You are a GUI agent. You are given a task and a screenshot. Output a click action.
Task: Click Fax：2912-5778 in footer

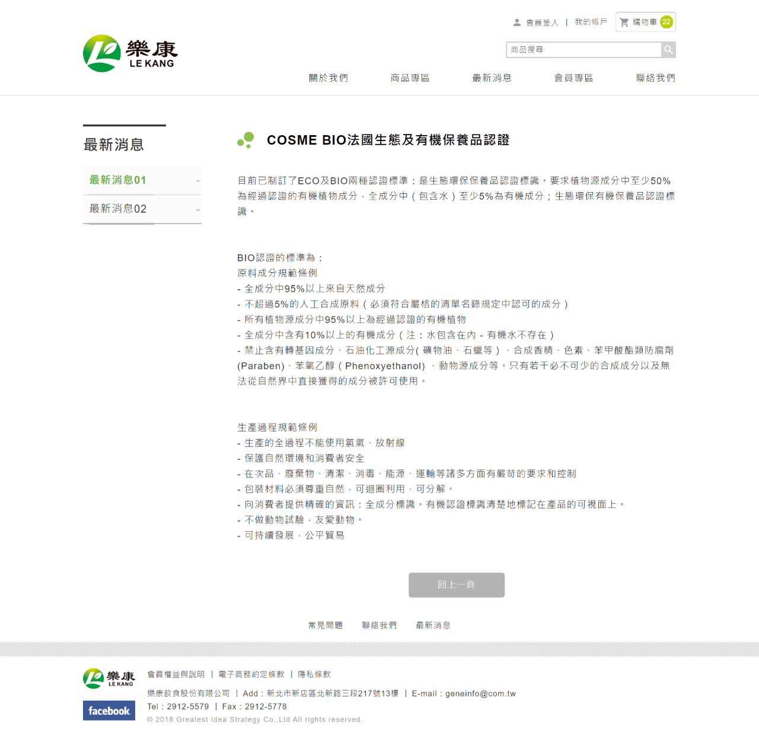coord(254,707)
